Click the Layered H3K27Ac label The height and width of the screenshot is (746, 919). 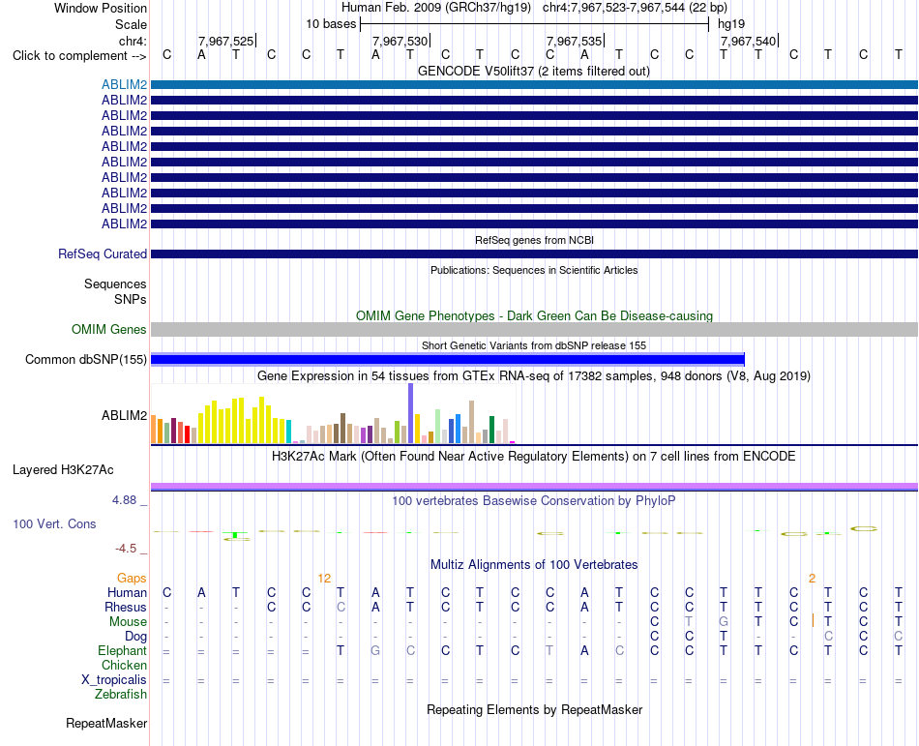pos(63,470)
